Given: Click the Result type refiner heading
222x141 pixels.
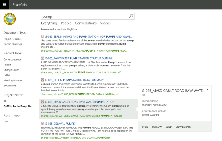Looking at the screenshot, I should click(12, 115).
